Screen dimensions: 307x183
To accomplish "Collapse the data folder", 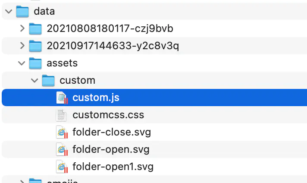I will [8, 12].
